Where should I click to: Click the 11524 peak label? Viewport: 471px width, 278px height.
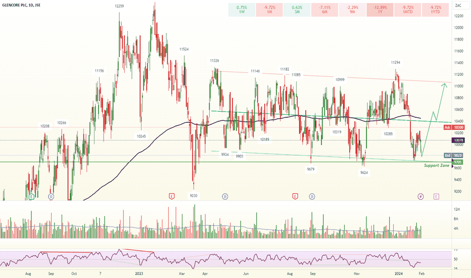click(184, 49)
